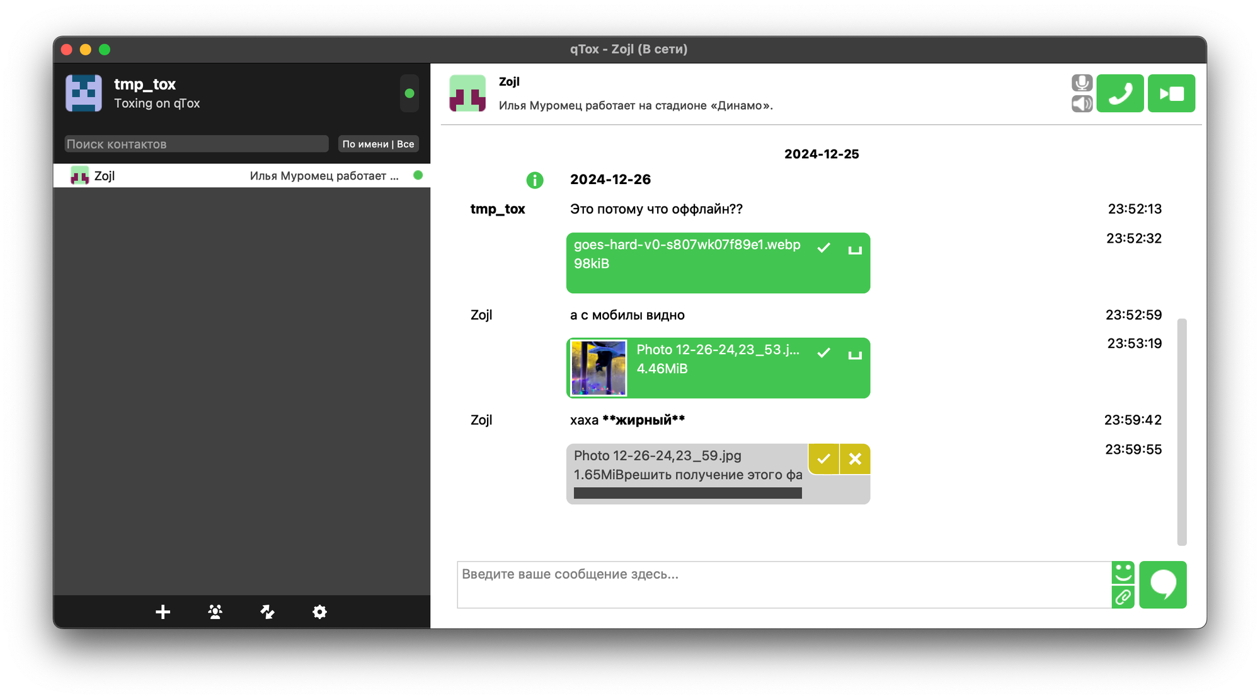Click the attach file paperclip icon
The image size is (1260, 699).
1123,597
